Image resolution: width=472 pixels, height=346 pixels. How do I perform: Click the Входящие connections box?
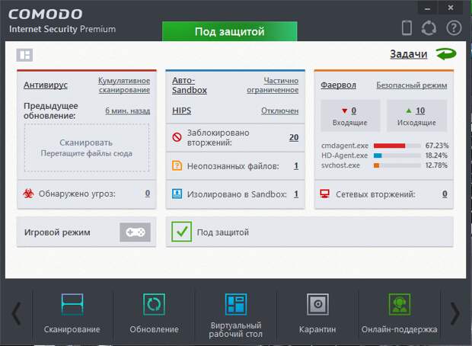tap(350, 116)
